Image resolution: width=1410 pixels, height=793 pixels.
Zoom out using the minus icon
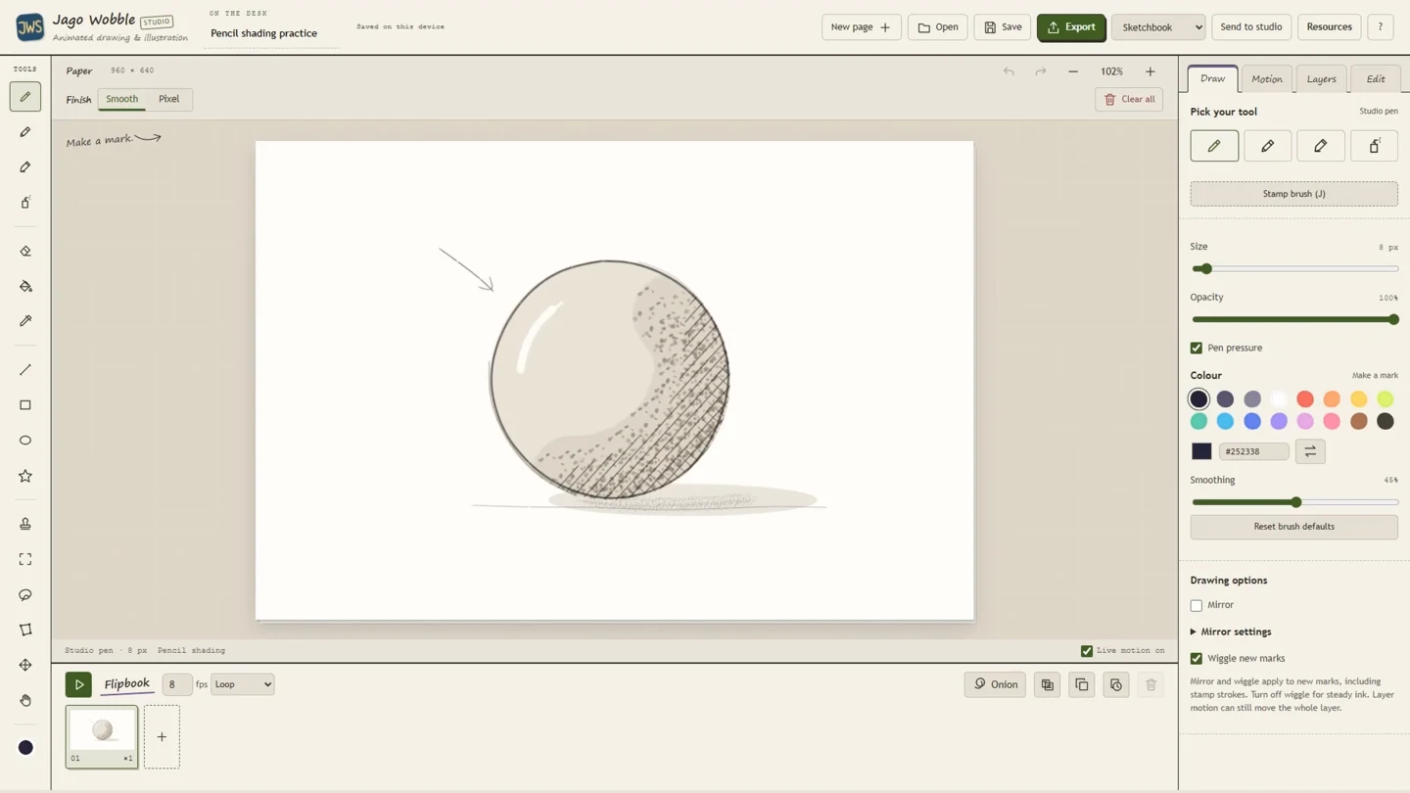[1073, 71]
